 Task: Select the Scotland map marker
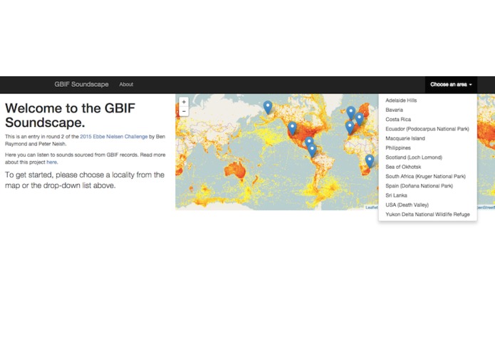pos(350,113)
